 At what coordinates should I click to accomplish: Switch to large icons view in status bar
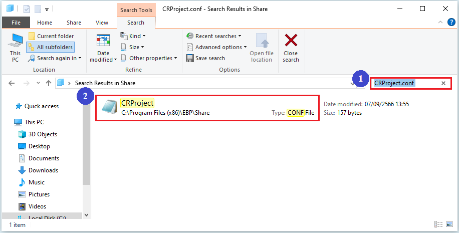(x=448, y=224)
